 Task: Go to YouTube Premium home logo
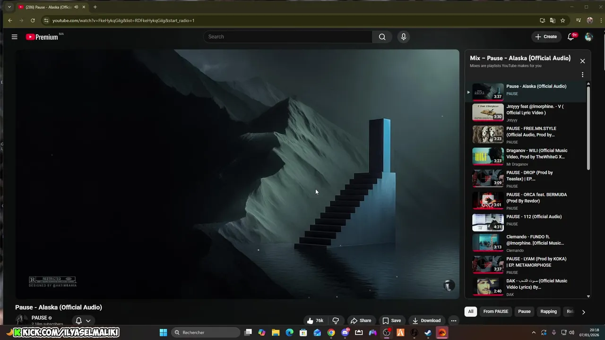pos(42,37)
